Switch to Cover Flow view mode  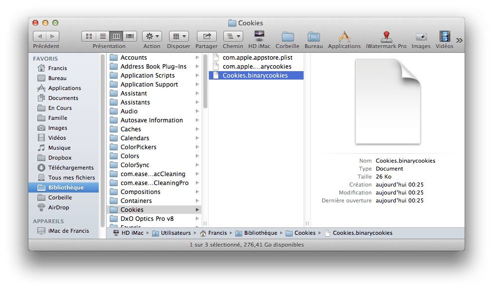[130, 36]
